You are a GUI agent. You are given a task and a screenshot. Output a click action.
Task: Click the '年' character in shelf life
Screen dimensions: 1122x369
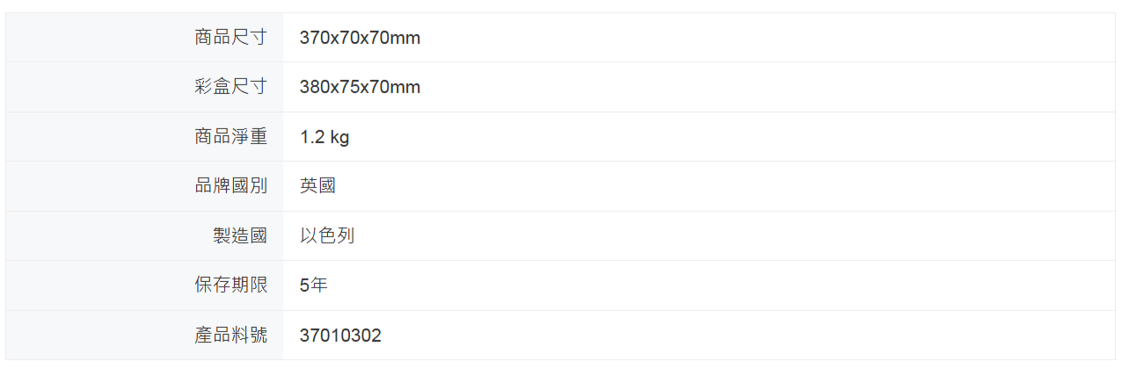[x=319, y=286]
